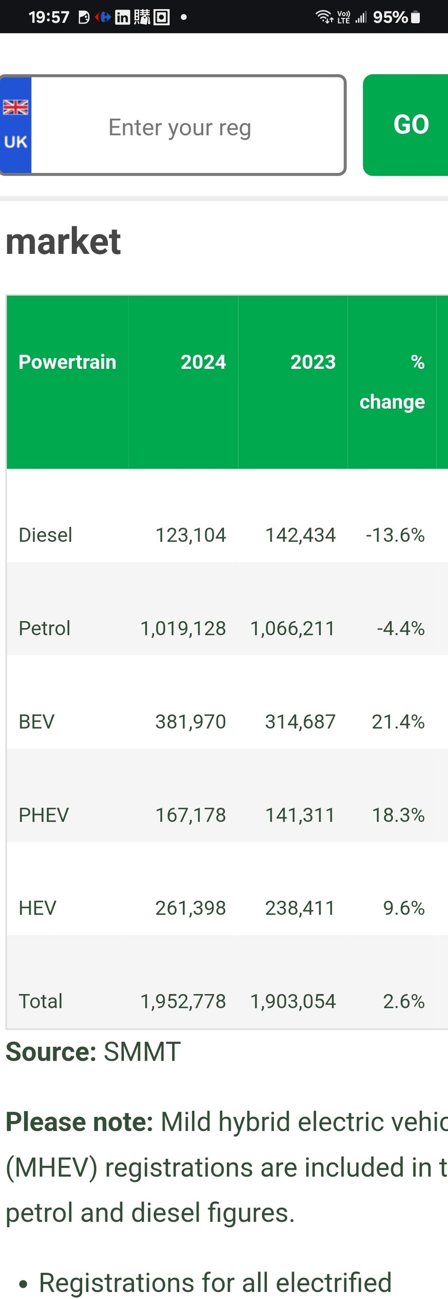
Task: Tap the clock in status bar
Action: click(49, 17)
